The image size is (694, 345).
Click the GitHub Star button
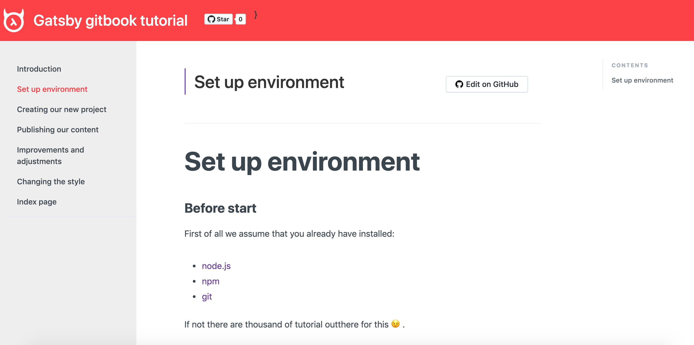coord(218,19)
